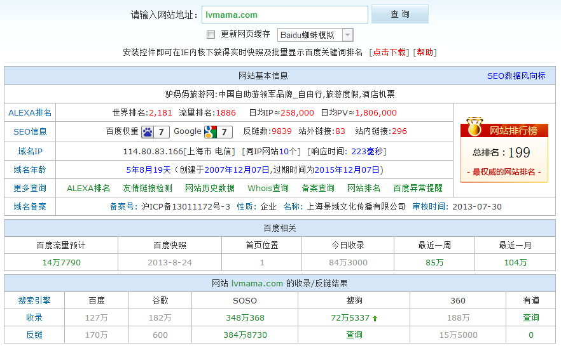Screen dimensions: 561x346
Task: Open the 帮助 link
Action: (425, 53)
